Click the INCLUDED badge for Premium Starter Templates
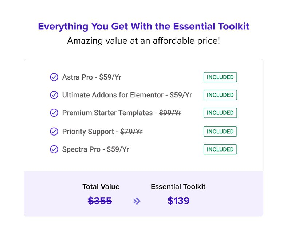This screenshot has height=238, width=287. [x=220, y=113]
